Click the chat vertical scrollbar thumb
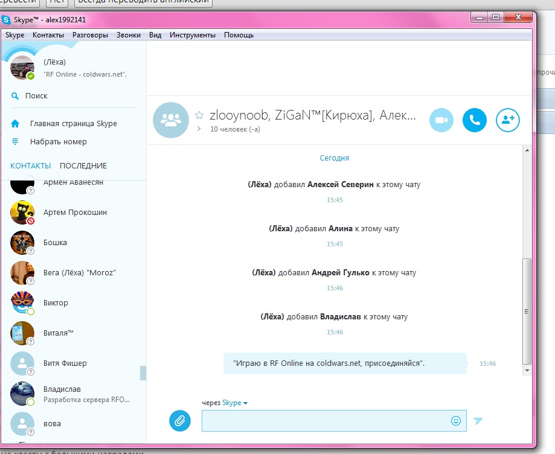Screen dimensions: 555x454 pos(527,312)
